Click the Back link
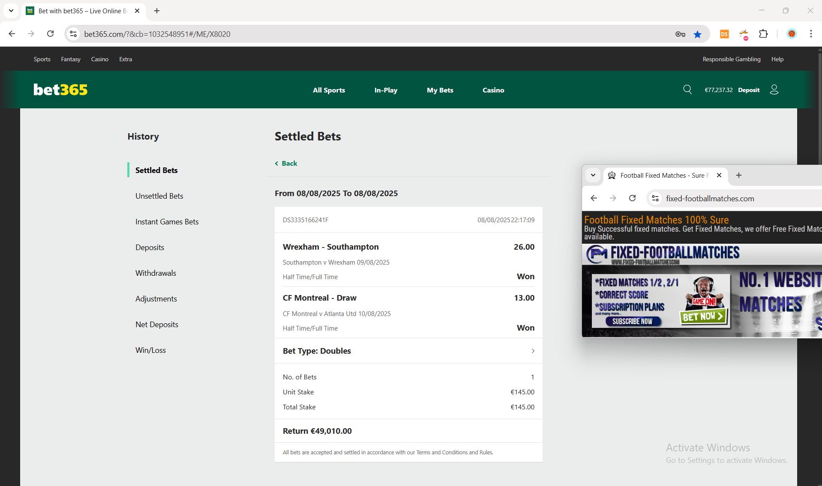822x486 pixels. [x=286, y=163]
